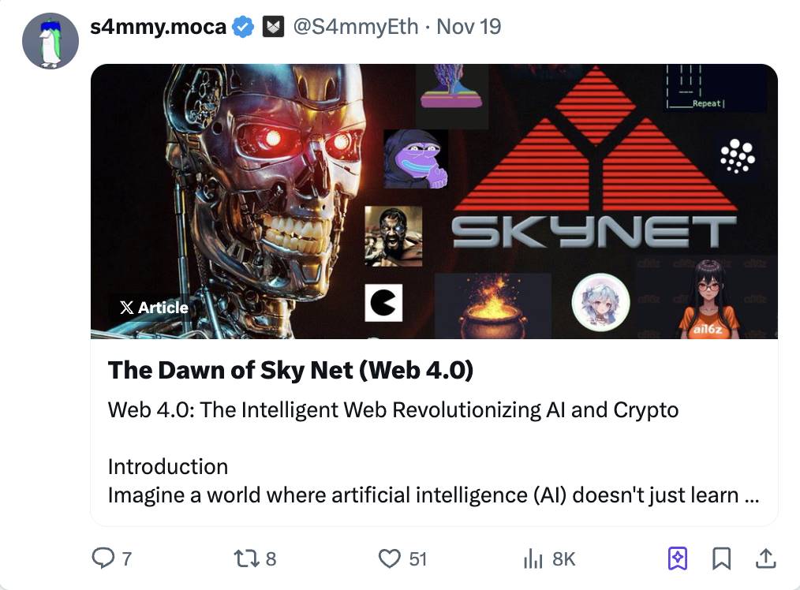The image size is (800, 590).
Task: Repost this tweet with the retweet icon
Action: pyautogui.click(x=244, y=558)
